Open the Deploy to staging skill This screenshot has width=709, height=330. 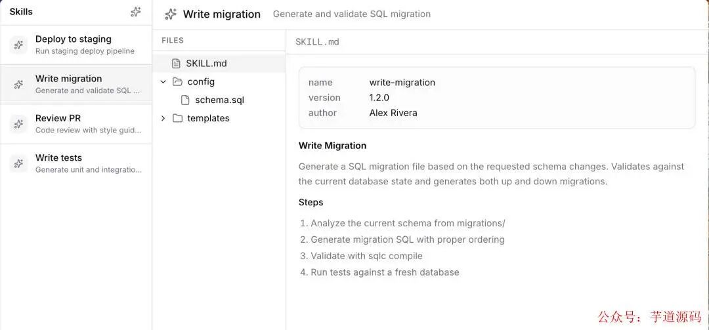76,45
